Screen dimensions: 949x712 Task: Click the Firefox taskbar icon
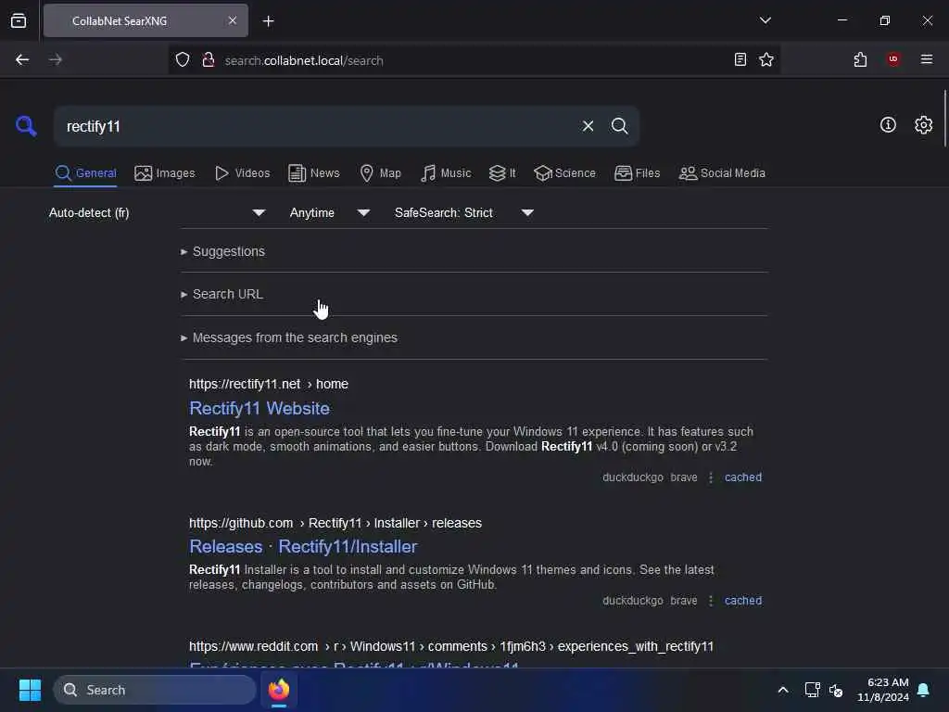[279, 690]
